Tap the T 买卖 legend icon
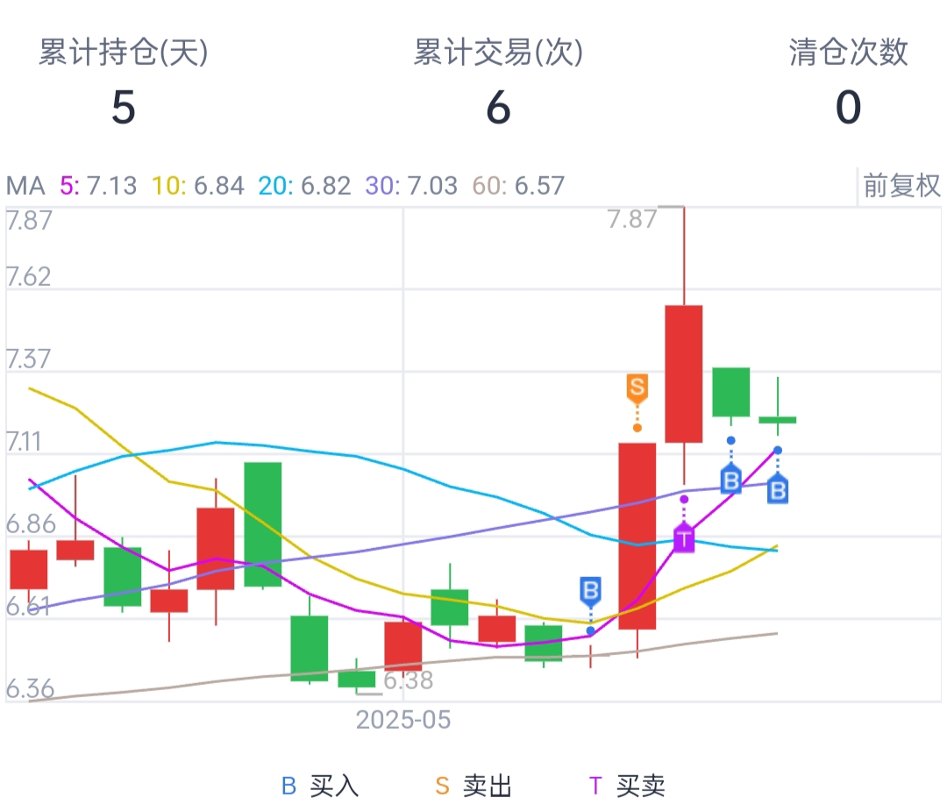The width and height of the screenshot is (947, 812). coord(595,786)
